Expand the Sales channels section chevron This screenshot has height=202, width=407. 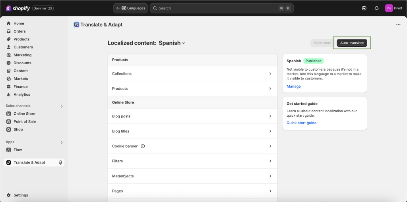coord(62,106)
